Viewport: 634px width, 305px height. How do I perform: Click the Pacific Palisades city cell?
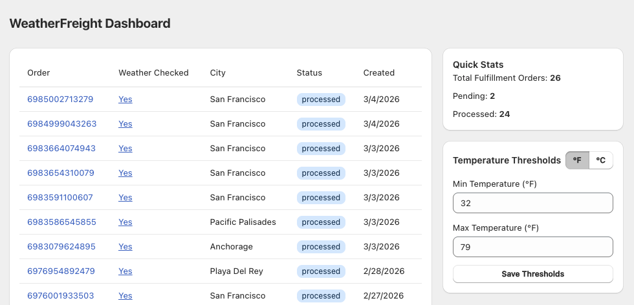pos(243,222)
